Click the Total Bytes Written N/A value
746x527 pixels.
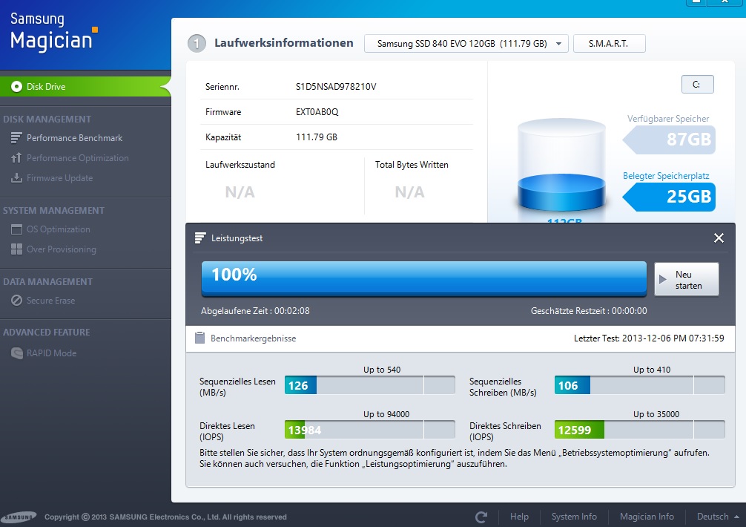(x=409, y=192)
